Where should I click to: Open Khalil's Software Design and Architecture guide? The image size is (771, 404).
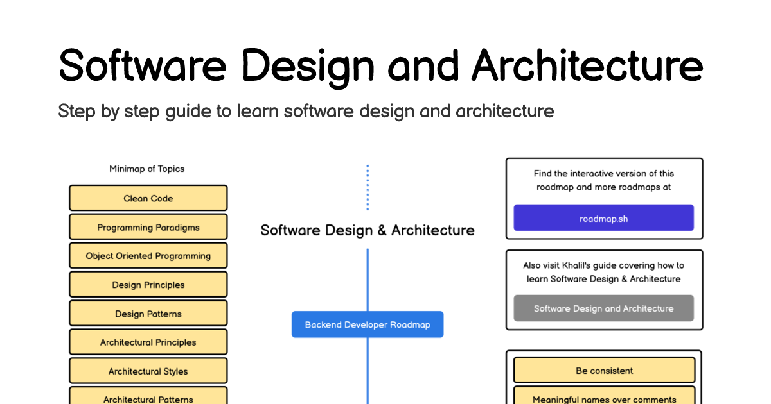(x=604, y=308)
